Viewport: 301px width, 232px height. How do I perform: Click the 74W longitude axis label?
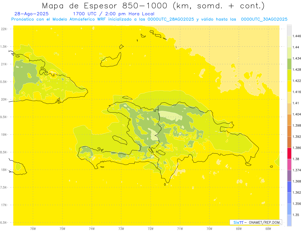(x=92, y=228)
